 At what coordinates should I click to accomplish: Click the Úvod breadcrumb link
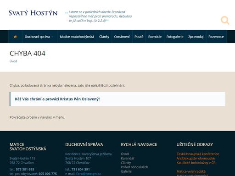point(13,61)
